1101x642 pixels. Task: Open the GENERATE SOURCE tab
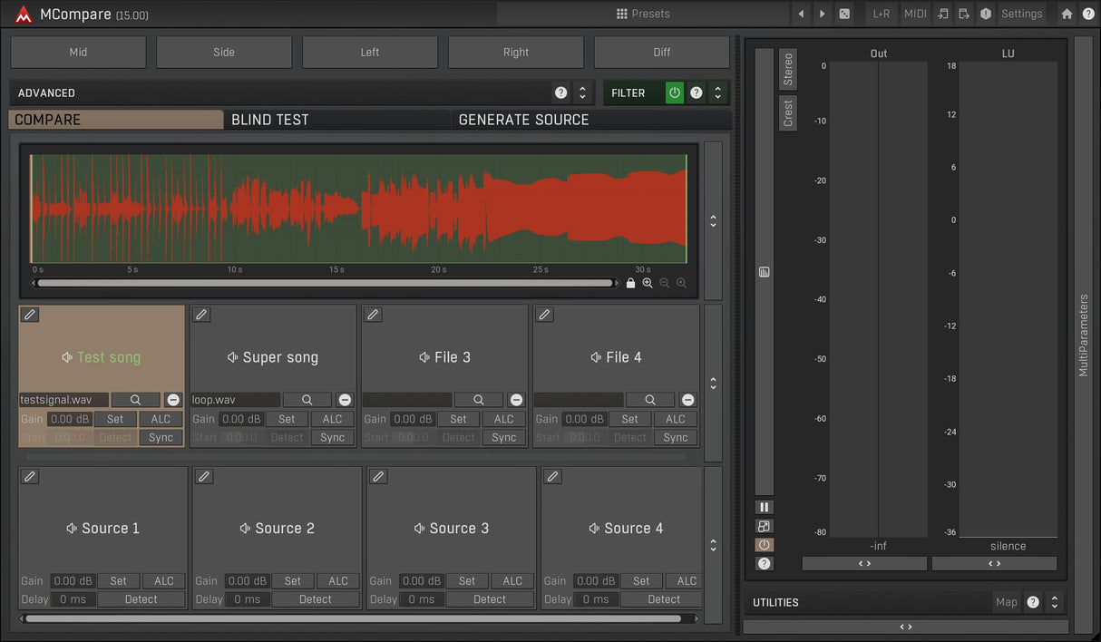[x=590, y=120]
